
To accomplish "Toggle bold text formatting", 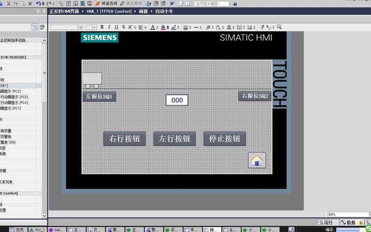I will coord(102,27).
